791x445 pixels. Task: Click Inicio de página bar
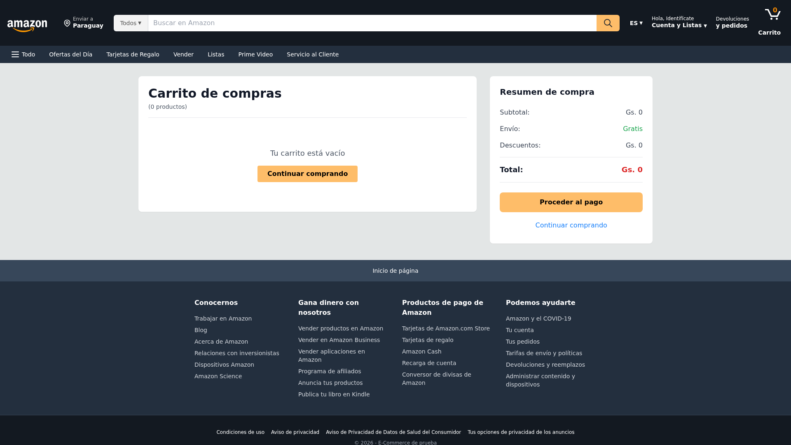tap(395, 271)
